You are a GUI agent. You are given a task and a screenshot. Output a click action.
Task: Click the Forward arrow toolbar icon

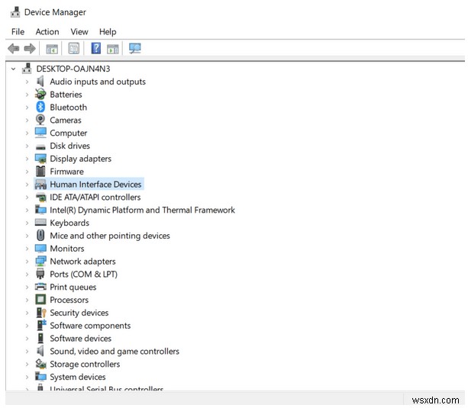[30, 48]
